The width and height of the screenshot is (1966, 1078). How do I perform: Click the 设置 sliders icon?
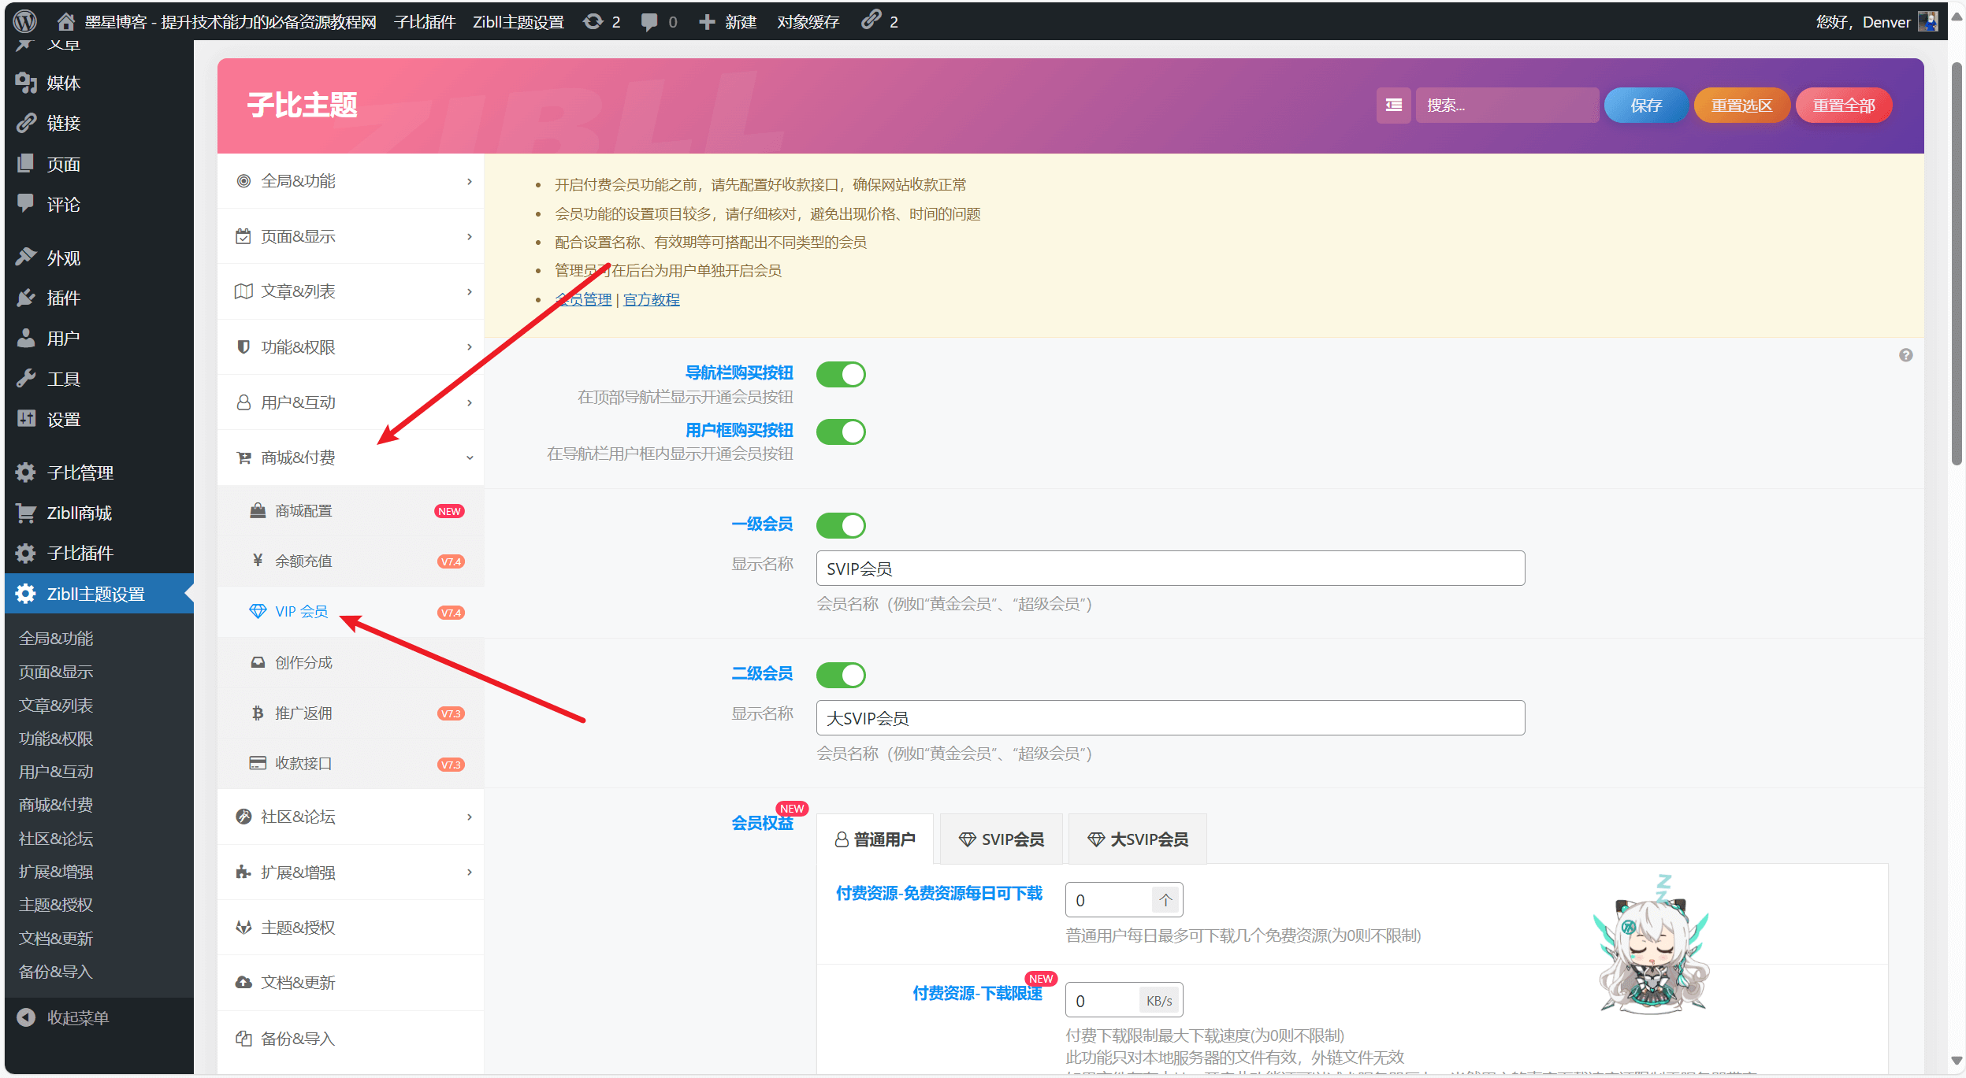(x=26, y=419)
